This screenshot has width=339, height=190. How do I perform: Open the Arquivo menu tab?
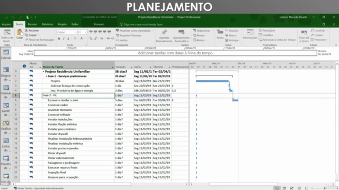pyautogui.click(x=6, y=24)
